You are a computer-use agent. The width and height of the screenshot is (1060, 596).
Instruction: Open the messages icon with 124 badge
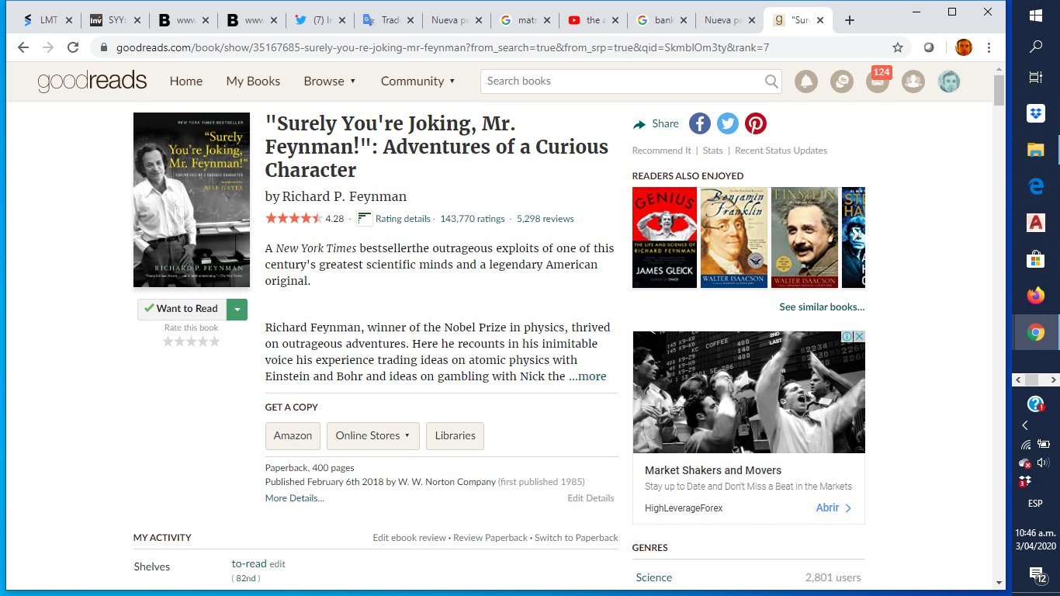coord(878,80)
